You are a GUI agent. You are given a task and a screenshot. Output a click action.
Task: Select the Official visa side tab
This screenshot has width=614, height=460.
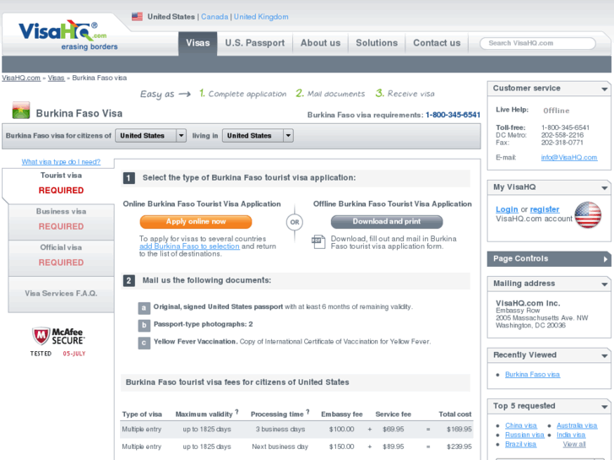tap(61, 258)
